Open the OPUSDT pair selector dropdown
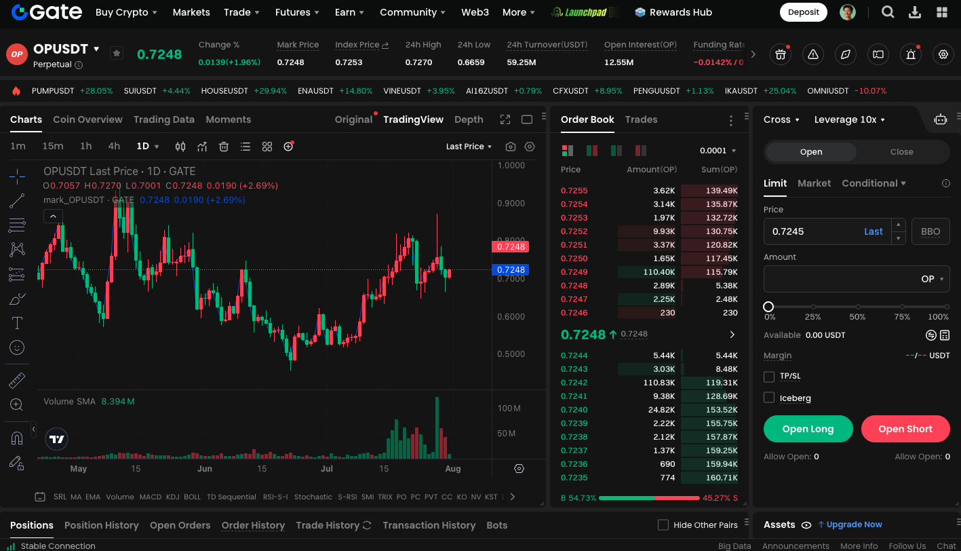This screenshot has height=551, width=961. coord(66,49)
